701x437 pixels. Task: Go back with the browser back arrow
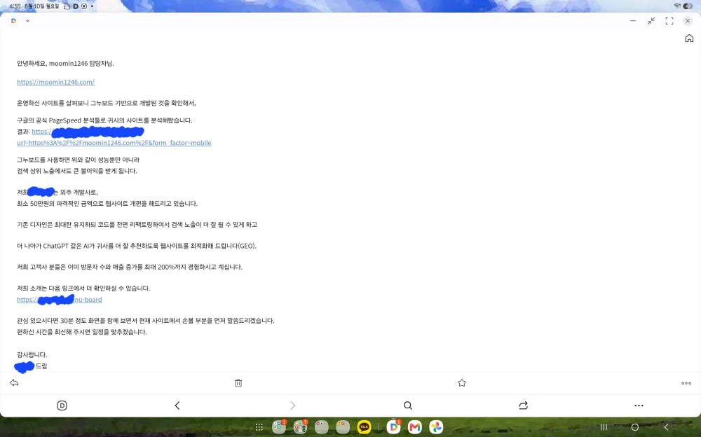click(x=177, y=405)
